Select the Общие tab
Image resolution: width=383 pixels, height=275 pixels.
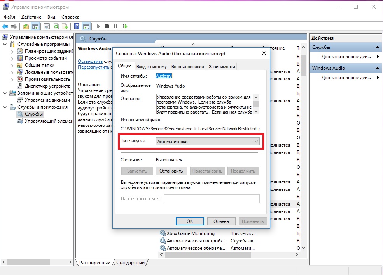[x=125, y=66]
